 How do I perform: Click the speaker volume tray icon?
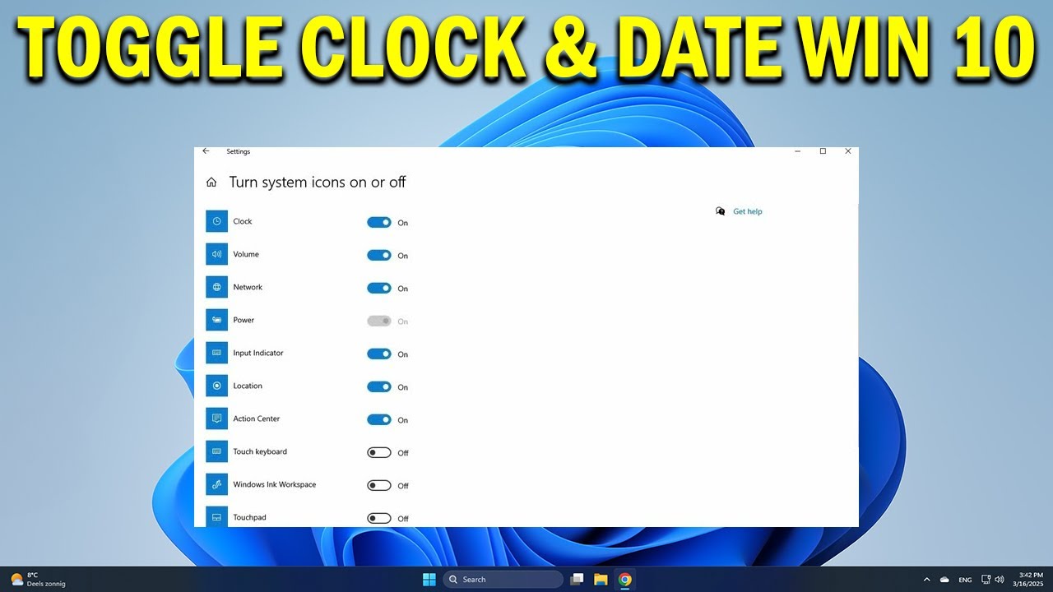pos(999,580)
